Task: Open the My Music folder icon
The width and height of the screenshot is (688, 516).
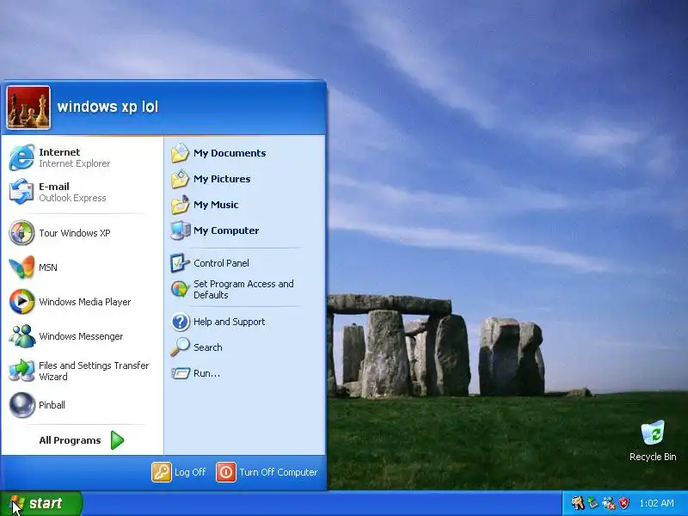Action: pos(180,205)
